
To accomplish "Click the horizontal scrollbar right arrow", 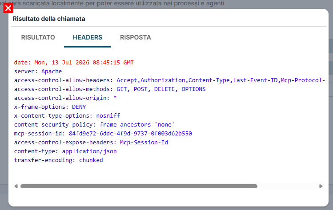I will click(x=321, y=186).
